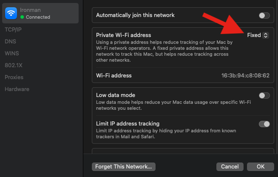Image resolution: width=278 pixels, height=177 pixels.
Task: Click the Limit IP address tracking label
Action: (x=128, y=123)
